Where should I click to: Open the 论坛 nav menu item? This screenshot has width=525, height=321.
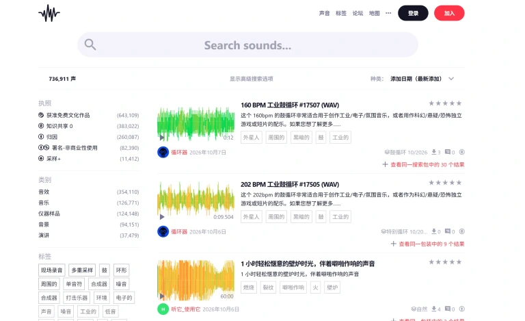click(x=358, y=13)
